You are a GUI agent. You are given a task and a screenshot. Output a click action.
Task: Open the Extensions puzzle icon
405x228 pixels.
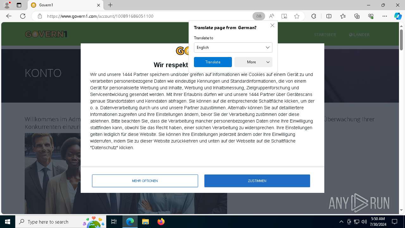[314, 16]
